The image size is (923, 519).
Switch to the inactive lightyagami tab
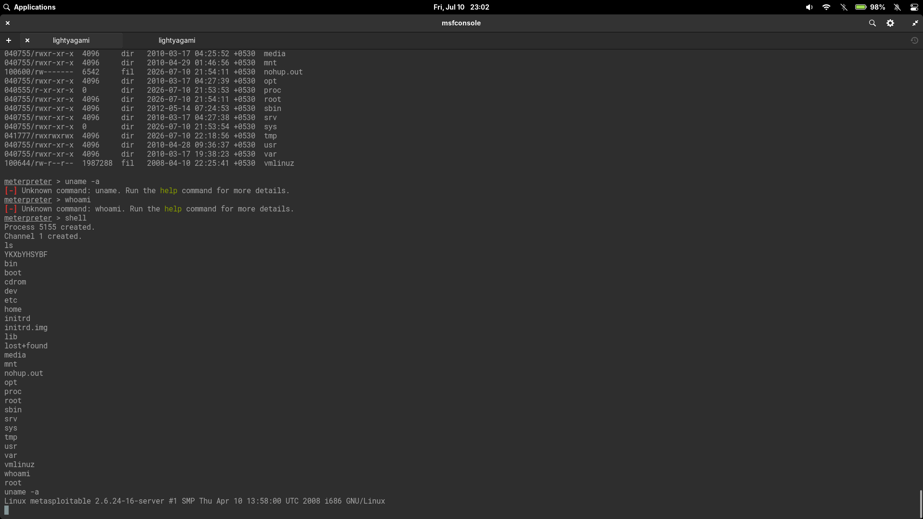(177, 40)
